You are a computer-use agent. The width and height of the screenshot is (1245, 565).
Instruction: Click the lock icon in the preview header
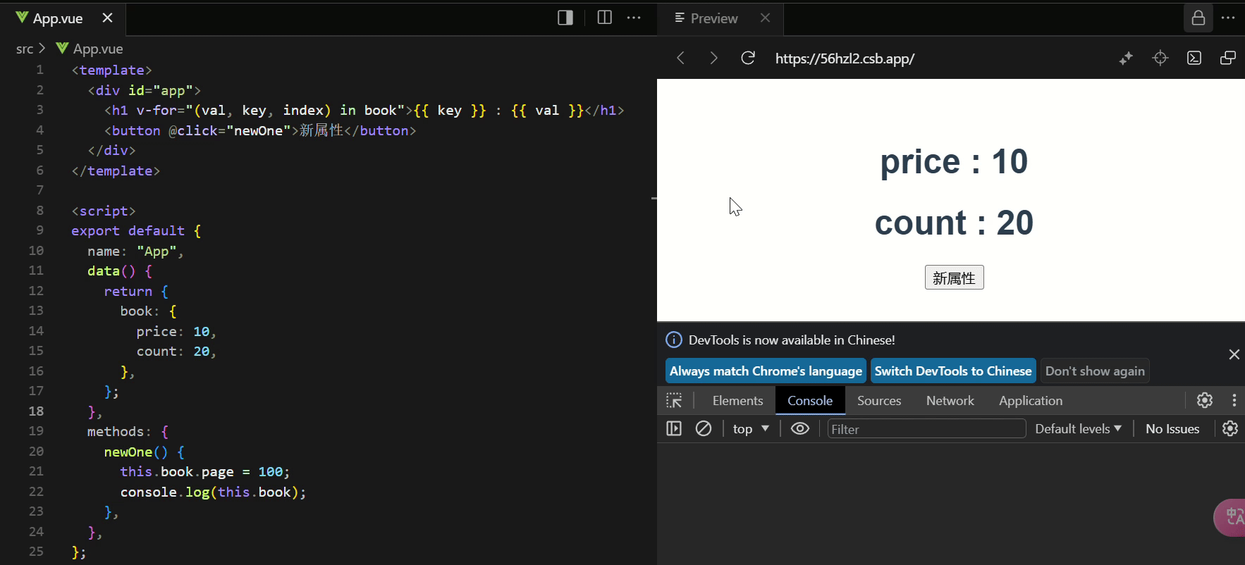1198,18
